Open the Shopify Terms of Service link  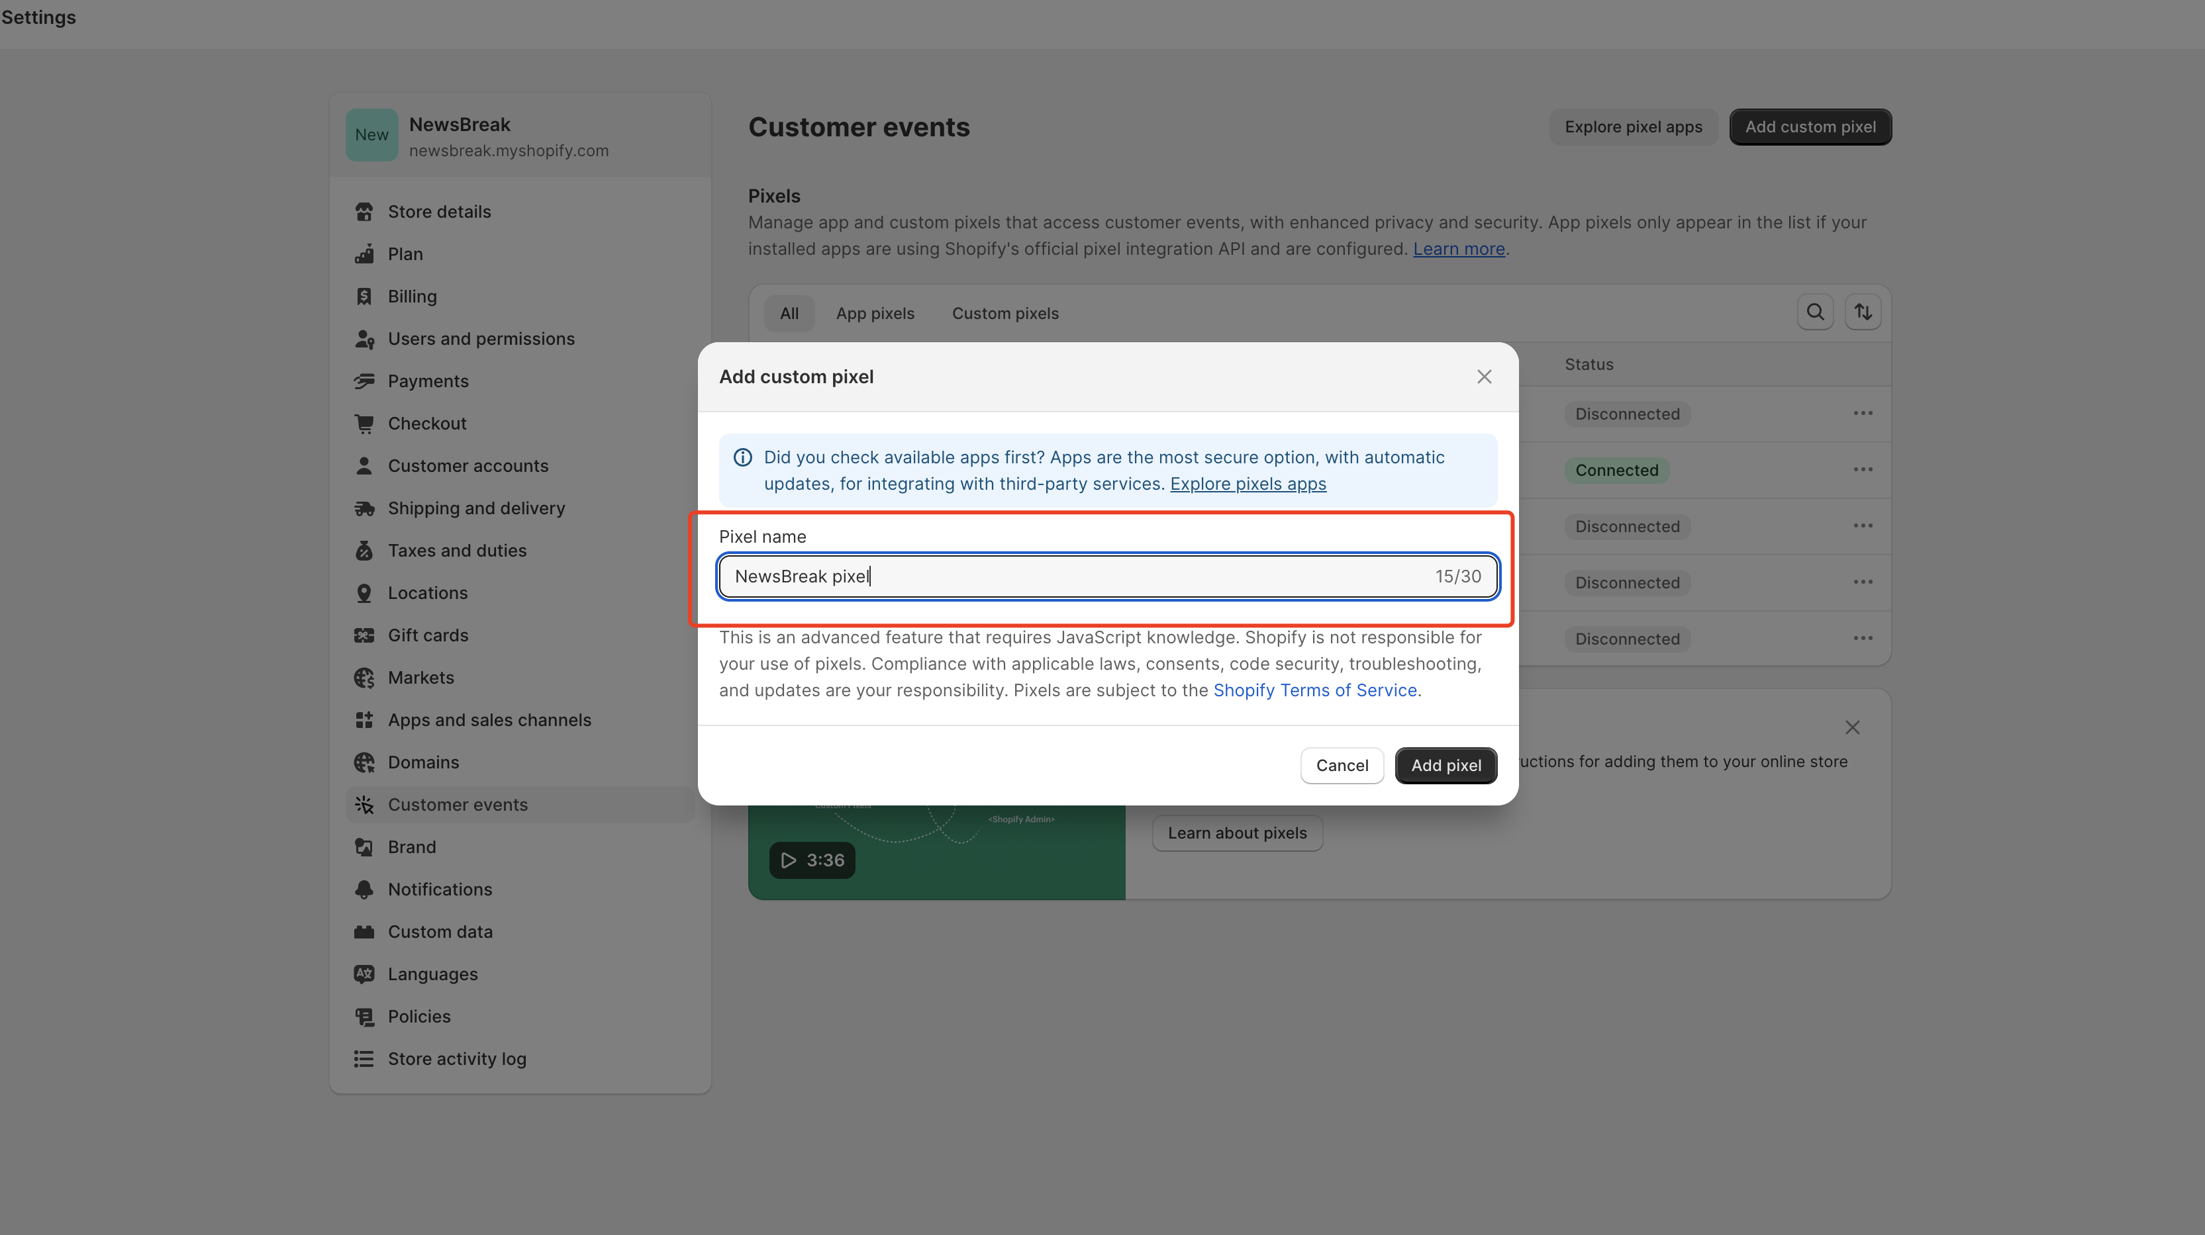(x=1315, y=690)
